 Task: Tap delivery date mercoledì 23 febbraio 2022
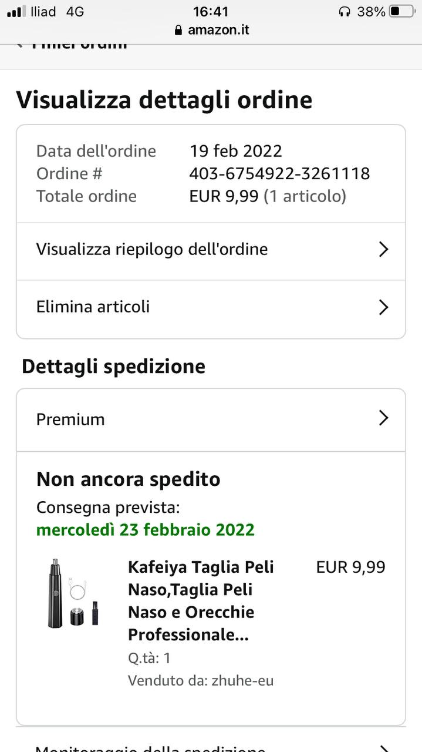(x=145, y=529)
